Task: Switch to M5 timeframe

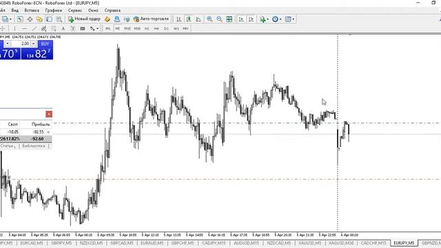Action: click(118, 28)
